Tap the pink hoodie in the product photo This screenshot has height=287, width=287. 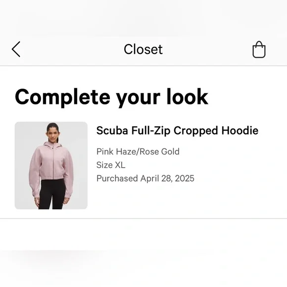(51, 163)
